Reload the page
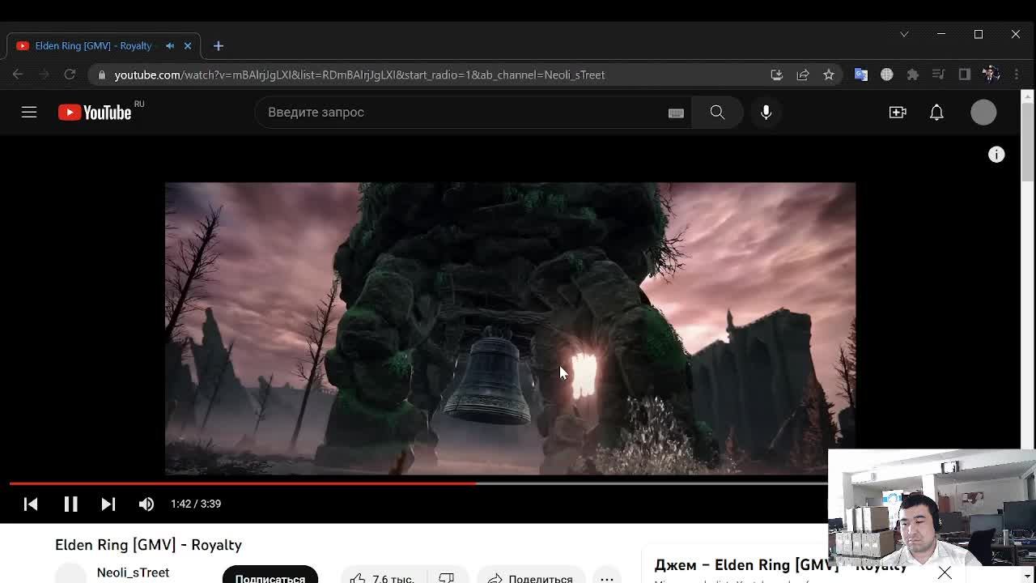This screenshot has height=583, width=1036. tap(70, 74)
